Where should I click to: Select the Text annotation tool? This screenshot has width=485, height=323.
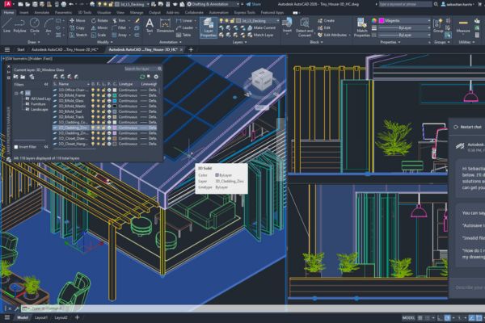click(150, 25)
